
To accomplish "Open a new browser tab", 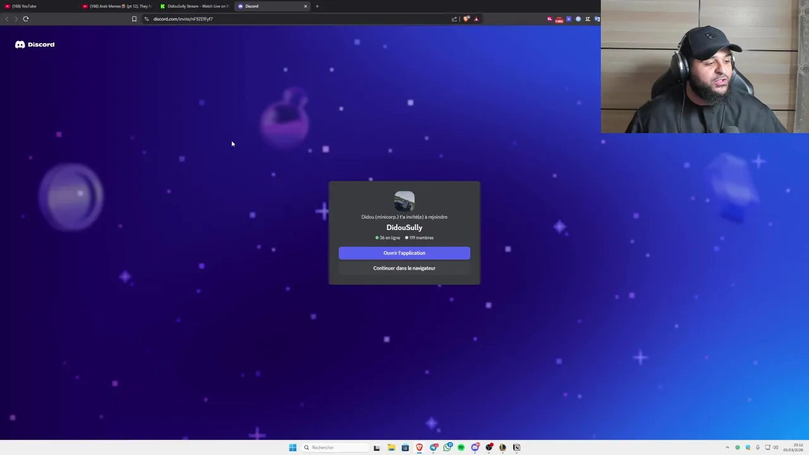I will click(317, 6).
